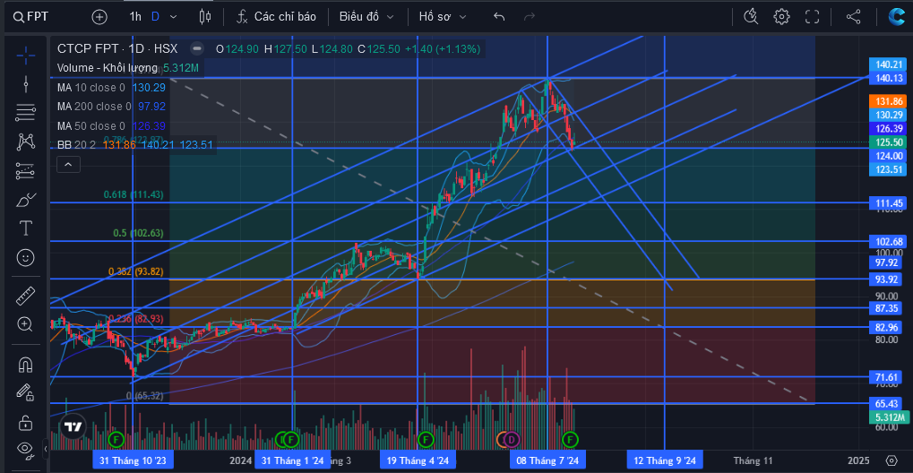Click the 19 Tháng 4 '24 date label
Viewport: 913px width, 473px height.
click(x=418, y=460)
